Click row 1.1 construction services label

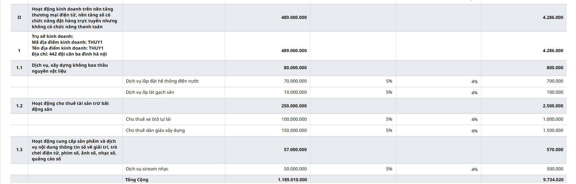pyautogui.click(x=70, y=68)
